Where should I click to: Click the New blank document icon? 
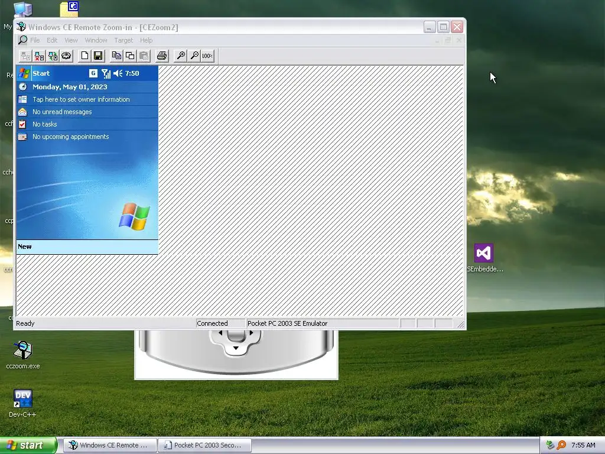pyautogui.click(x=84, y=56)
